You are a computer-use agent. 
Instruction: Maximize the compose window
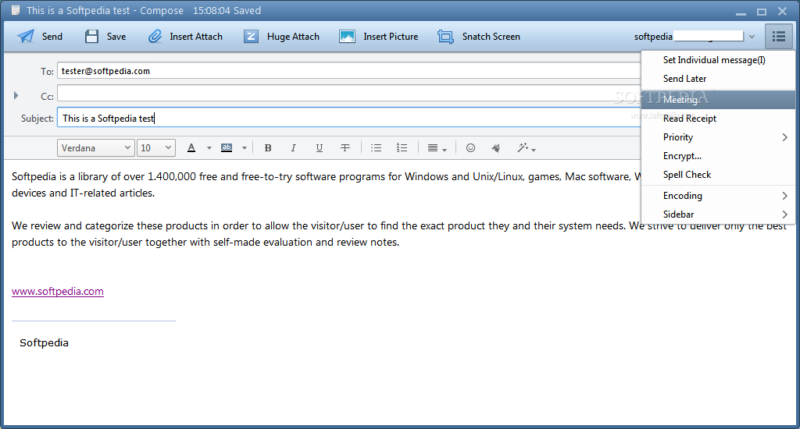762,12
